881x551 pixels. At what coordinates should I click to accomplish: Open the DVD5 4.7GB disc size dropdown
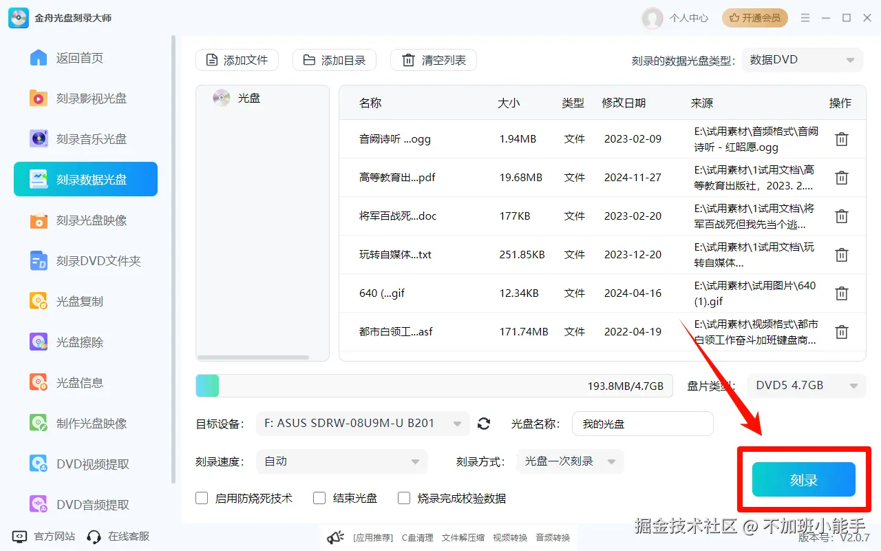pos(807,386)
